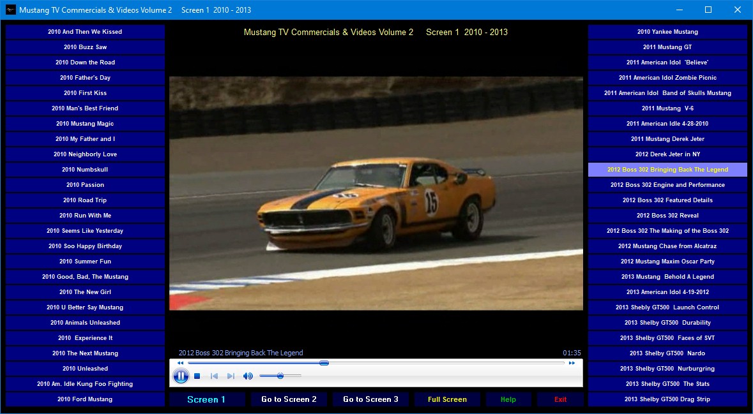This screenshot has width=753, height=414.
Task: Select 2012 Boss 302 Featured Details
Action: (667, 200)
